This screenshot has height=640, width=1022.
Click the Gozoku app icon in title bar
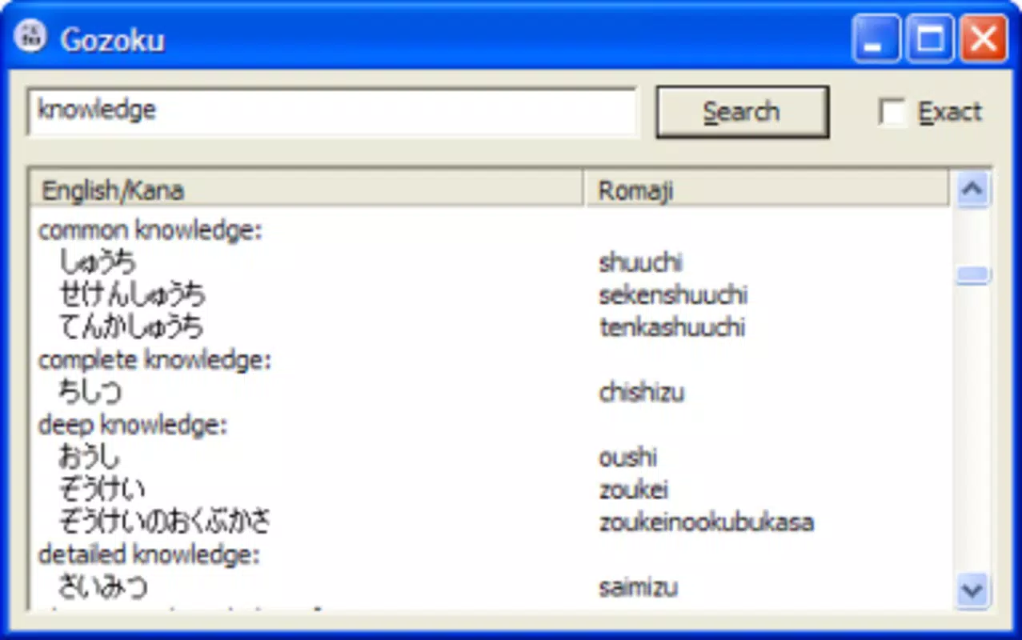coord(30,37)
